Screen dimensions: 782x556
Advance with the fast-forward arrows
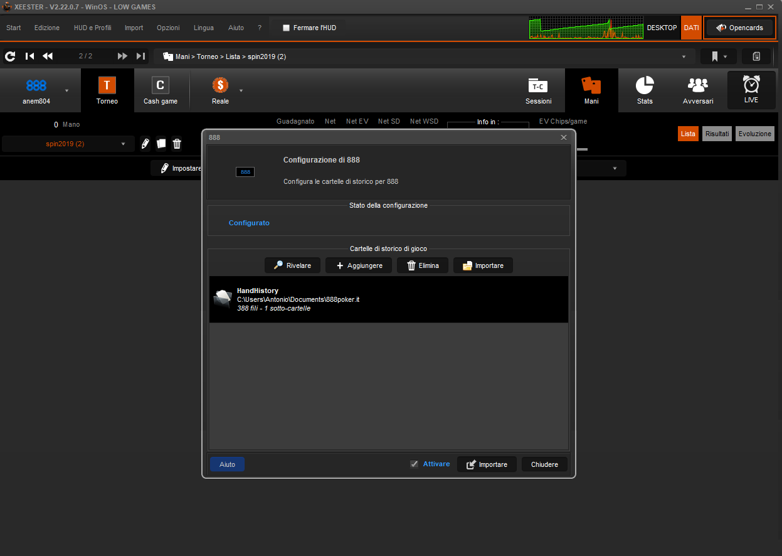122,56
